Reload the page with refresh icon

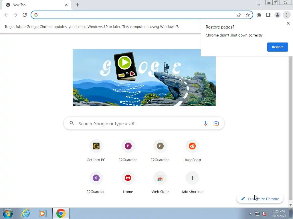(x=25, y=15)
